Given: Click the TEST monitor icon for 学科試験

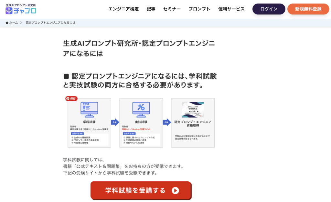Looking at the screenshot, I should 89,109.
